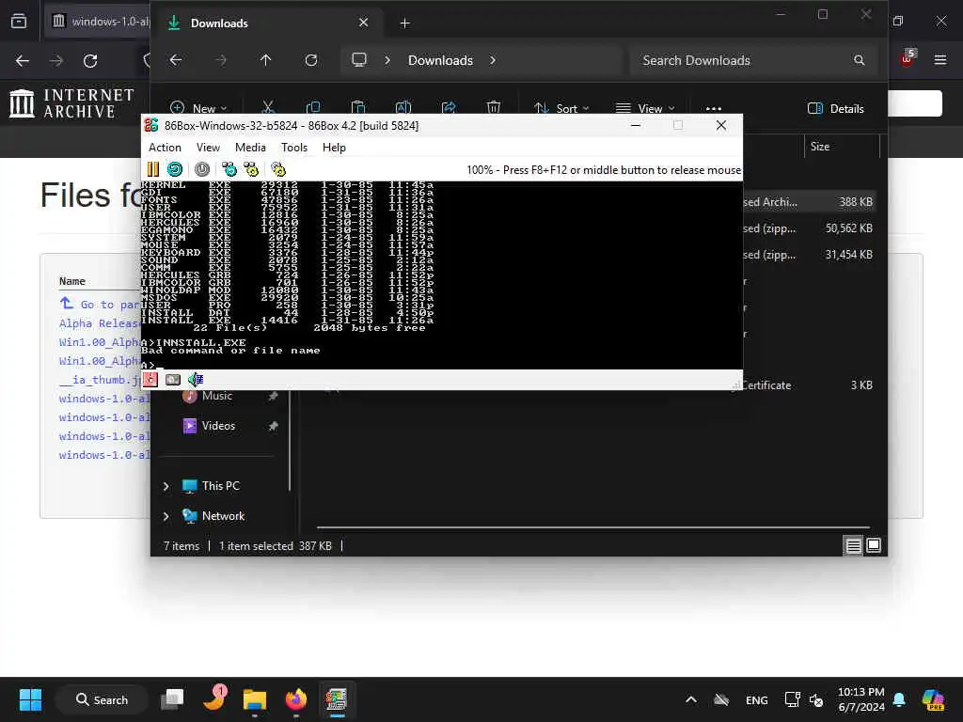Image resolution: width=963 pixels, height=722 pixels.
Task: Go back in File Explorer
Action: [x=176, y=60]
